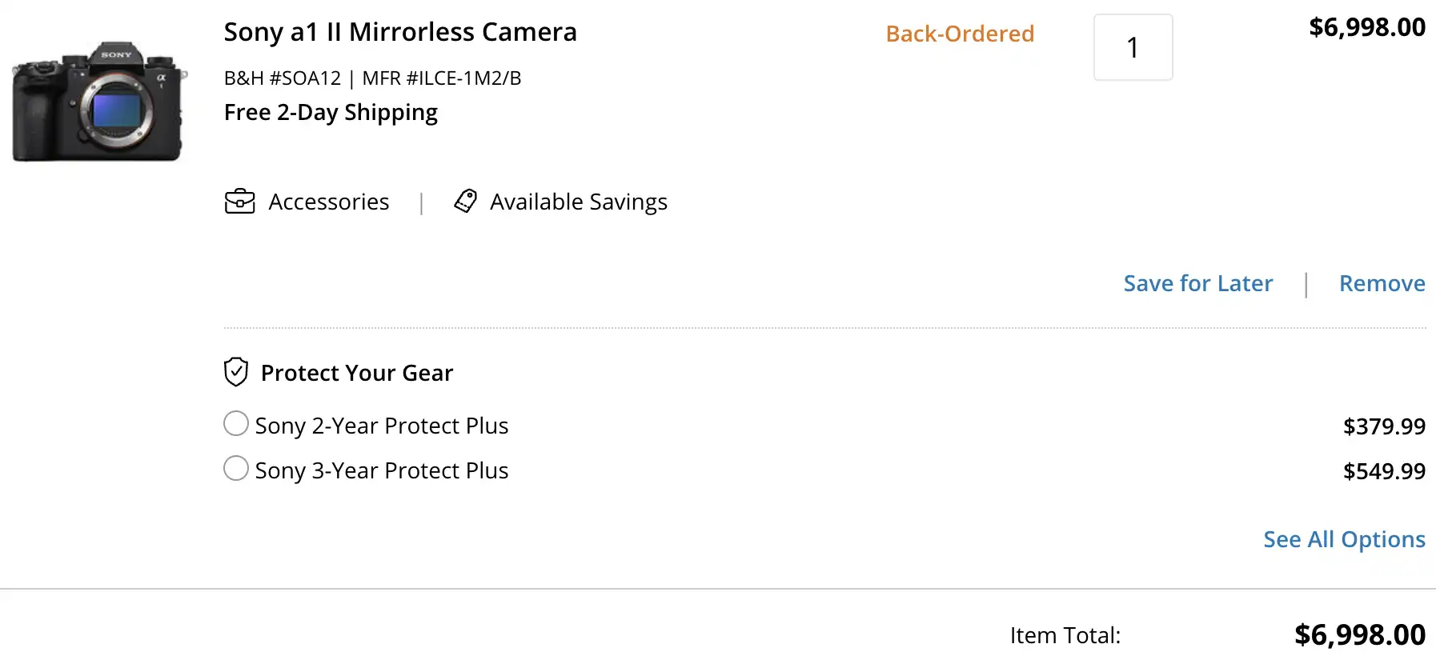Click the Protect Your Gear heading

357,373
